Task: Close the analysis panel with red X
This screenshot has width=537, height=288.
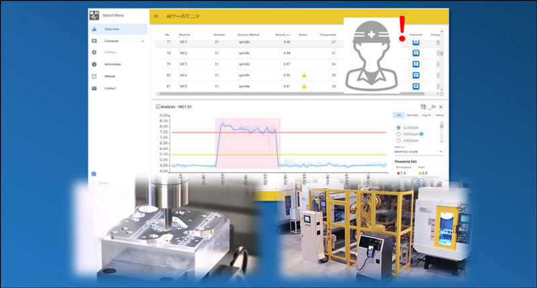Action: click(441, 107)
